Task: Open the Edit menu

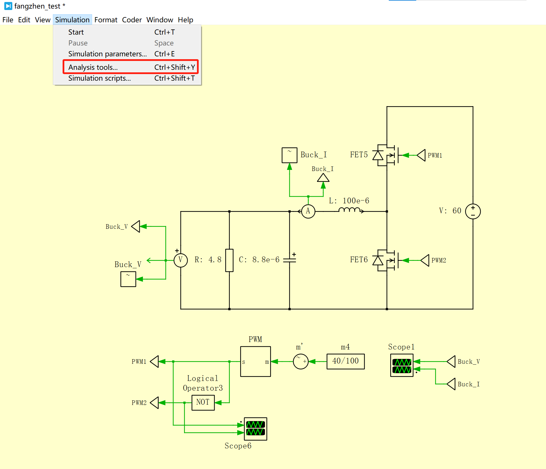Action: point(24,20)
